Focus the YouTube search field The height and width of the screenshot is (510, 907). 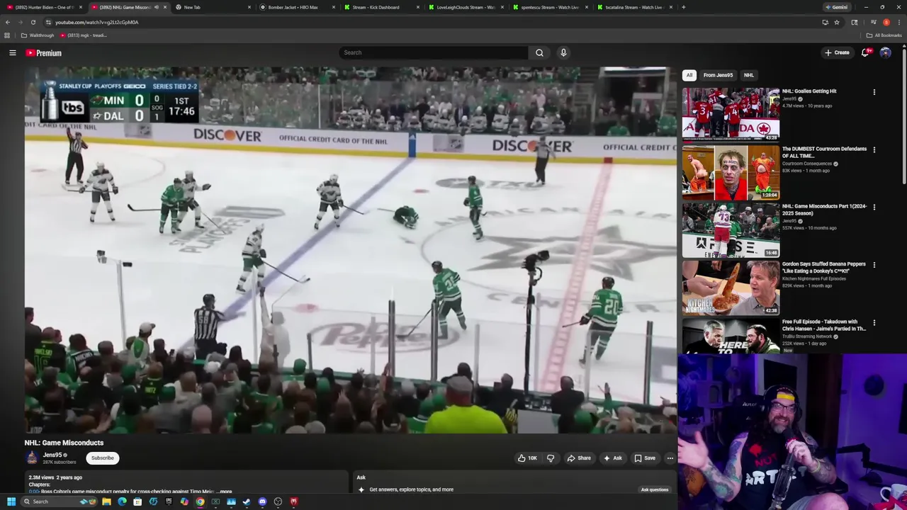coord(434,52)
